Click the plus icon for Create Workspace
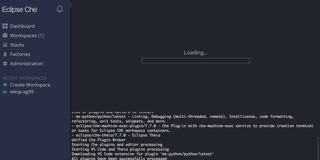This screenshot has width=320, height=160. coord(5,85)
